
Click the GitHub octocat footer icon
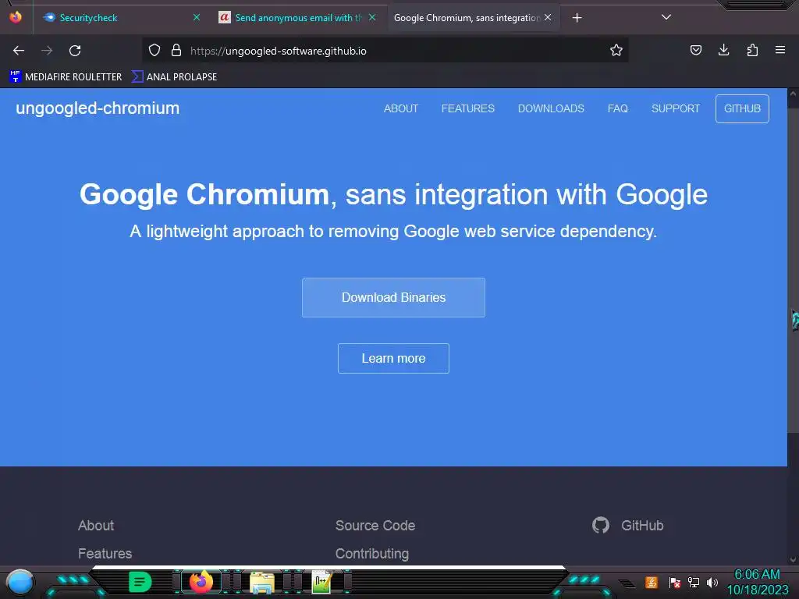pos(601,525)
